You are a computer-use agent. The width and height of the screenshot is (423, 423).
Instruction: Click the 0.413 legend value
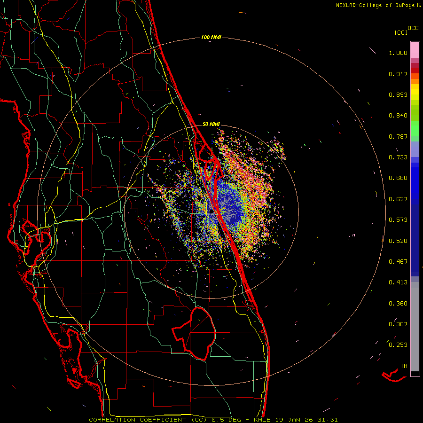(x=398, y=282)
